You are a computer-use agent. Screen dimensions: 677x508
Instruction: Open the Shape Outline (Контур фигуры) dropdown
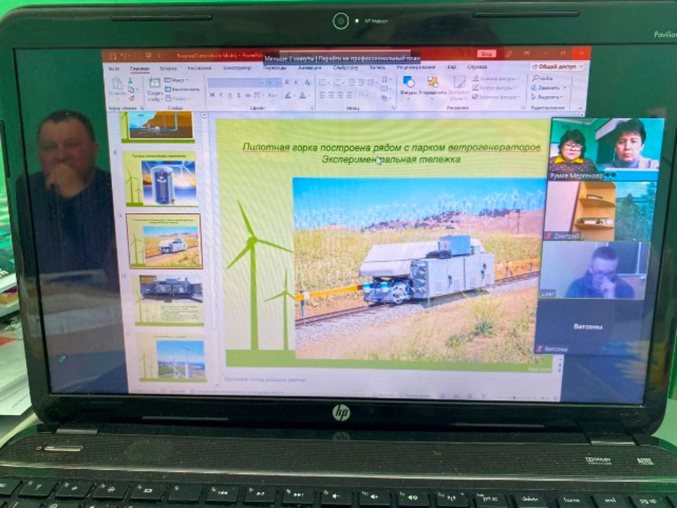(495, 87)
